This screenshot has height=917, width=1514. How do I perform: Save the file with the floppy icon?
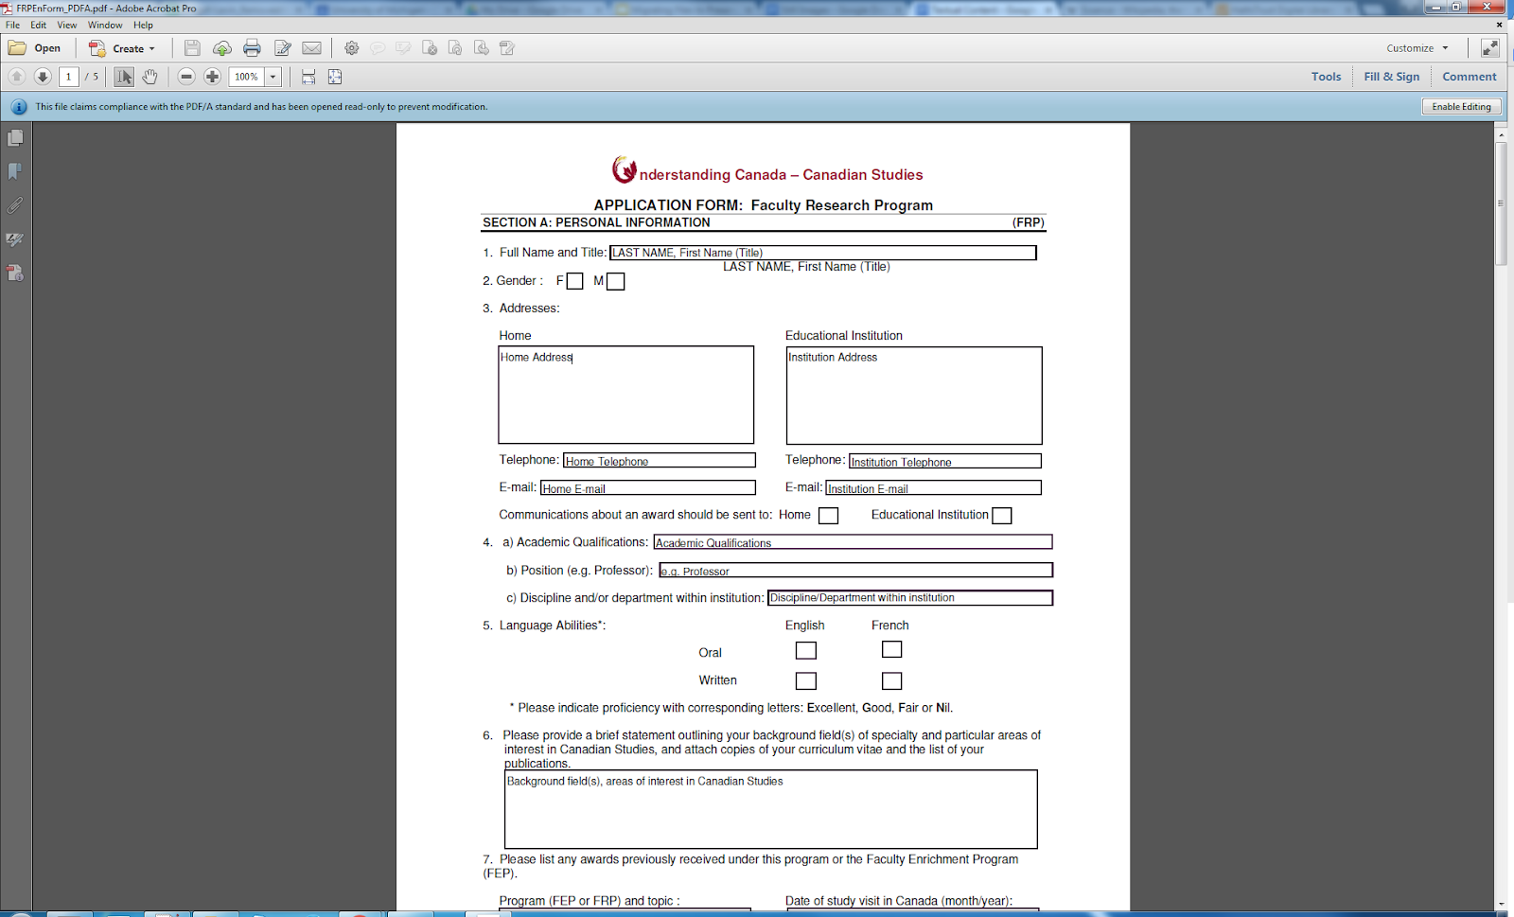pos(192,48)
